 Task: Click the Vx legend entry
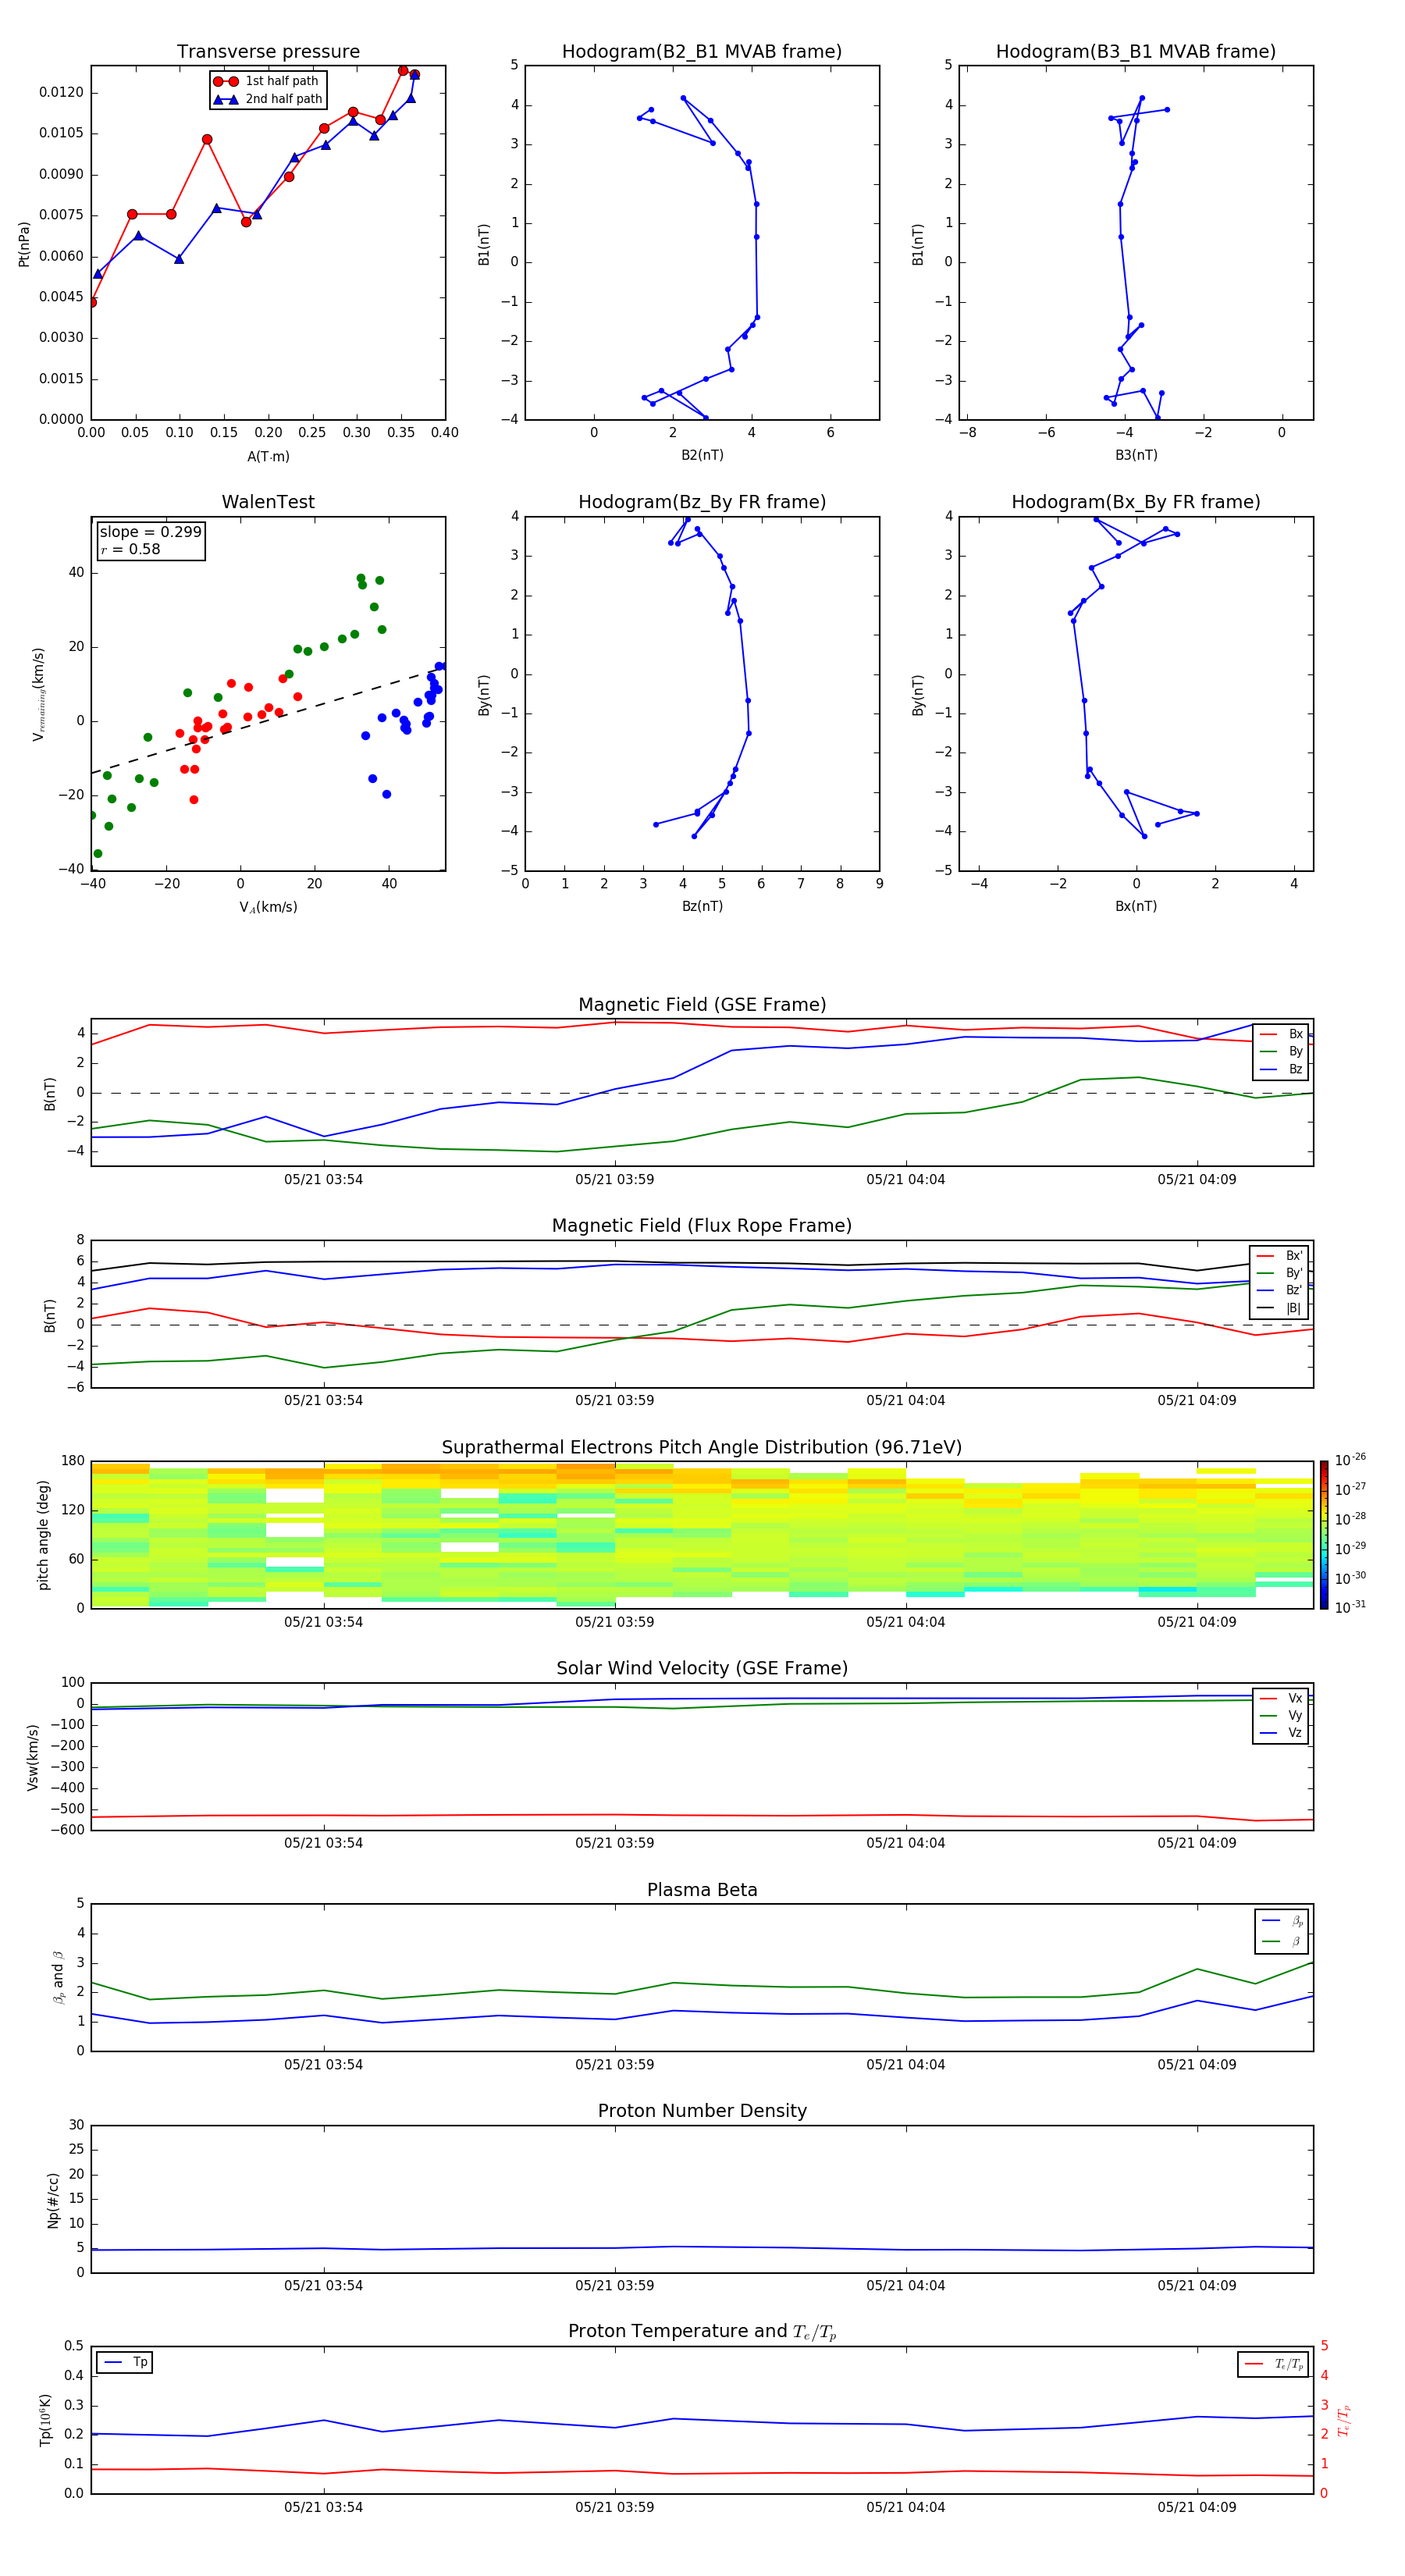1281,1698
